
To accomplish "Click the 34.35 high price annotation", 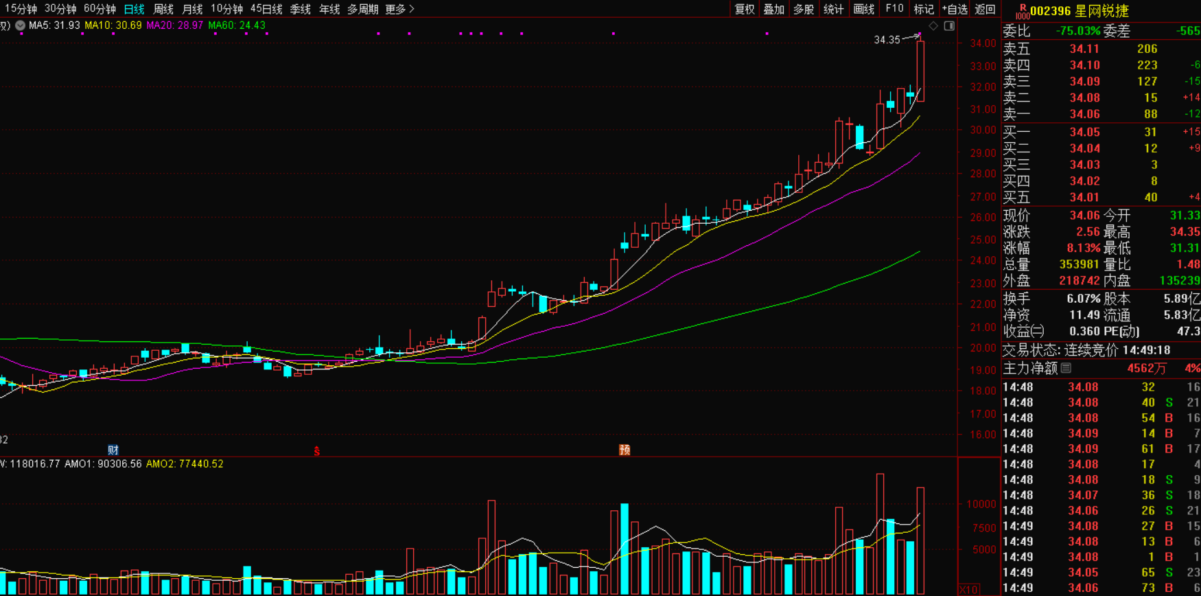I will point(887,40).
